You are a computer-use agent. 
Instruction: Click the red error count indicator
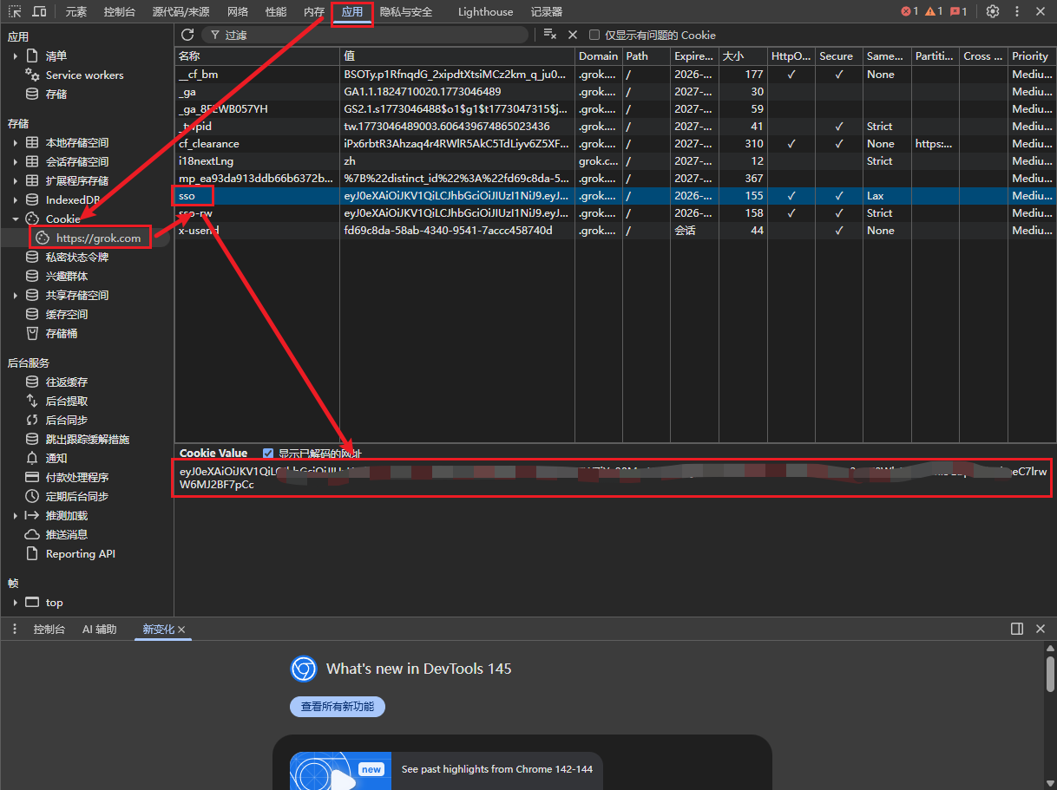[909, 11]
